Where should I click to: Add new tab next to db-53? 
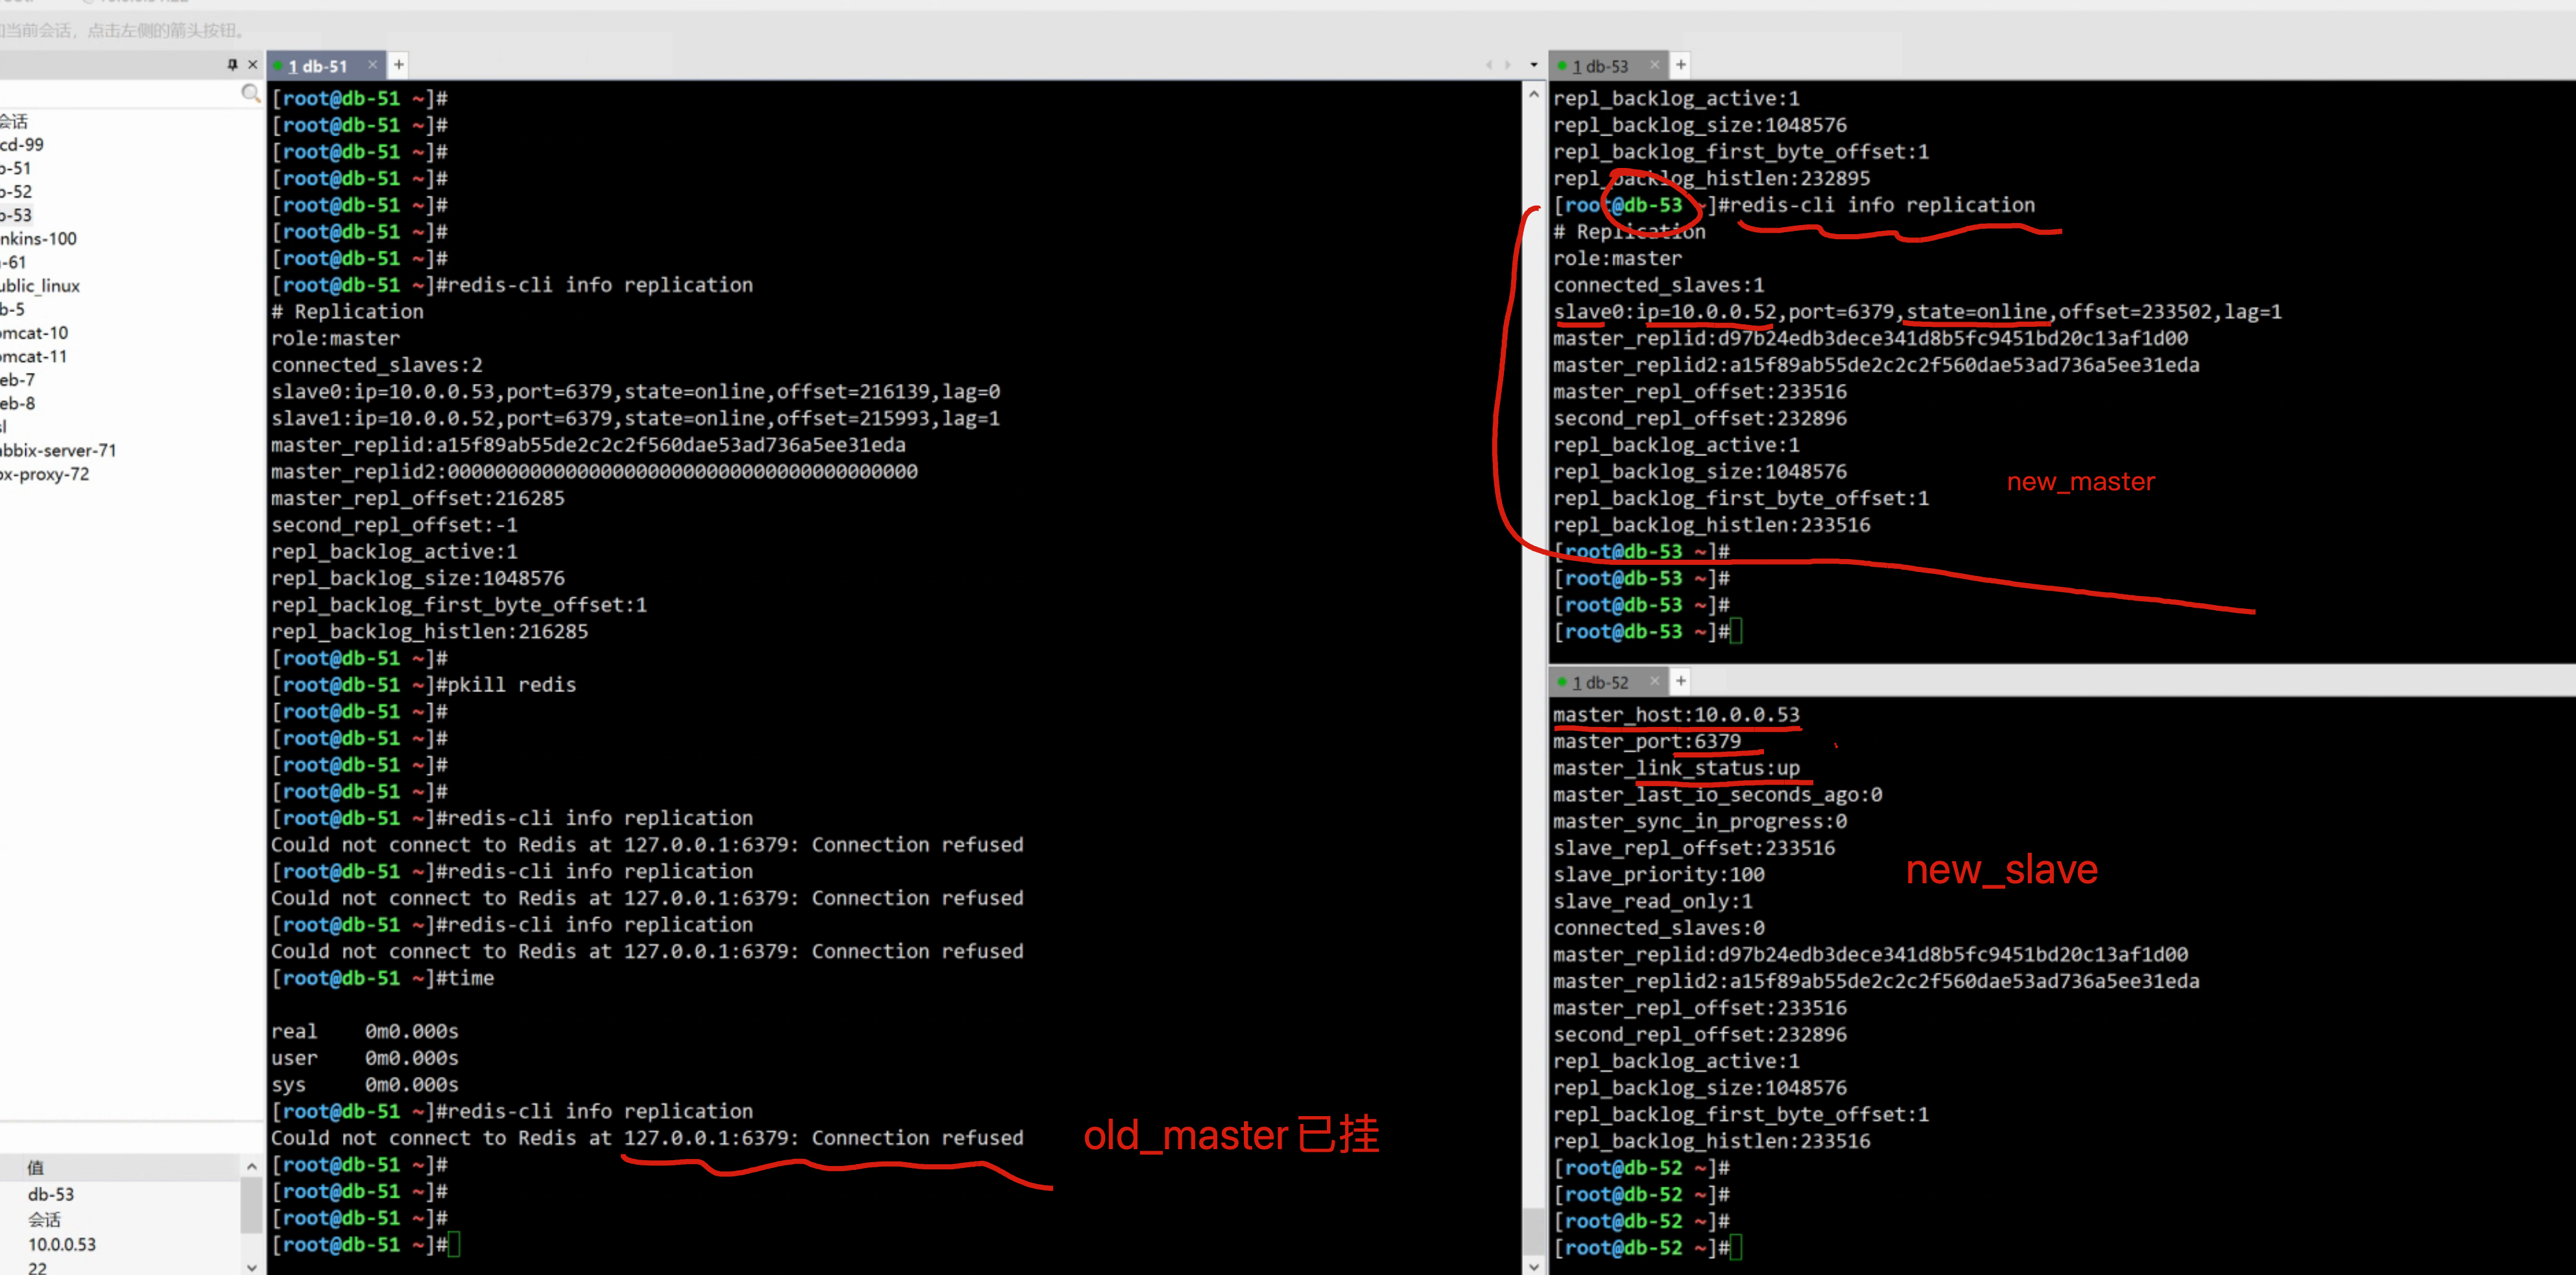1681,65
